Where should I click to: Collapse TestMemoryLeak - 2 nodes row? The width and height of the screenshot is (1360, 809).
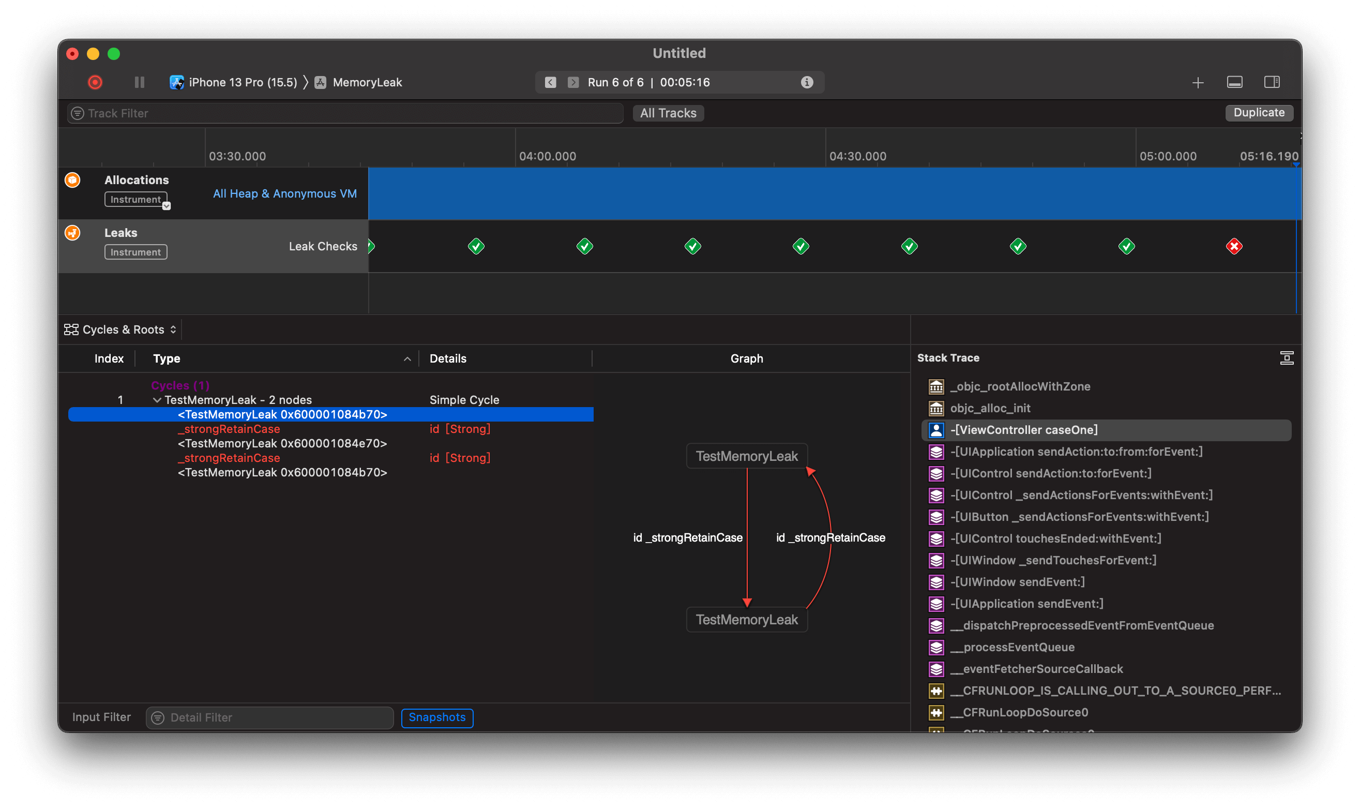click(x=157, y=400)
